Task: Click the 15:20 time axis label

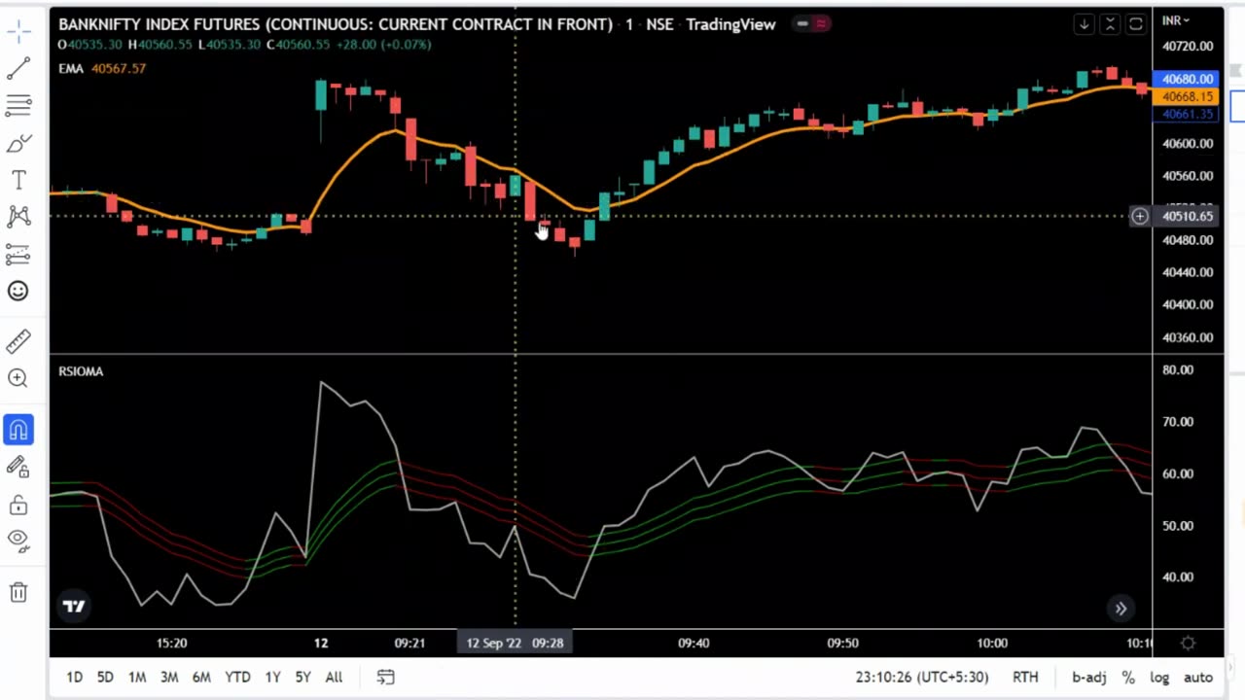Action: pyautogui.click(x=171, y=643)
